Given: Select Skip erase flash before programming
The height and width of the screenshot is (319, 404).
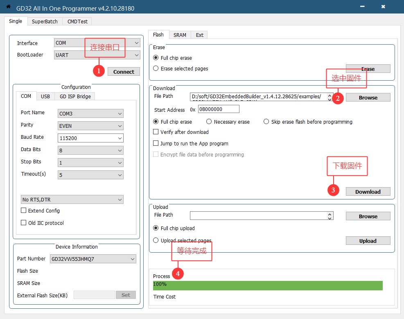Looking at the screenshot, I should click(266, 122).
